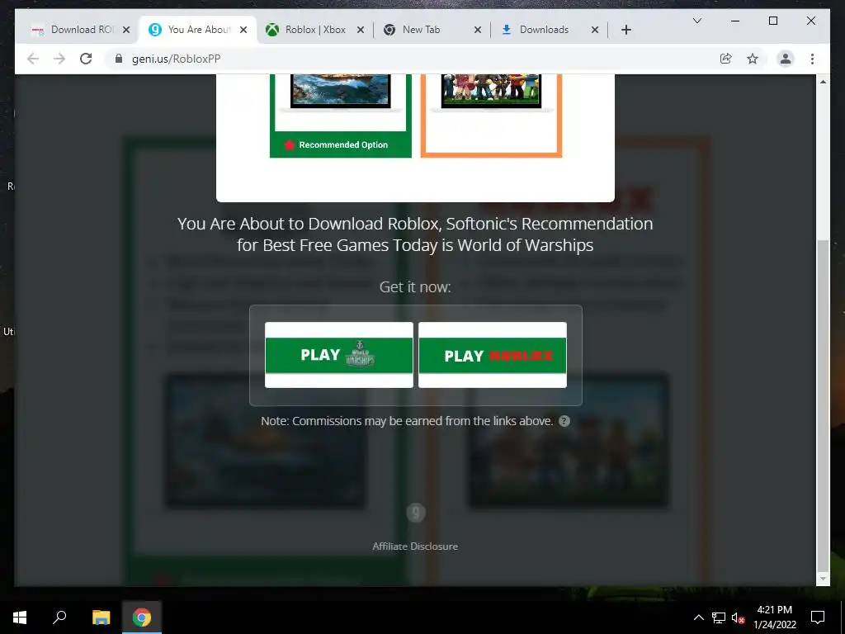Close the Roblox | Xbox tab
Viewport: 845px width, 634px height.
coord(361,30)
